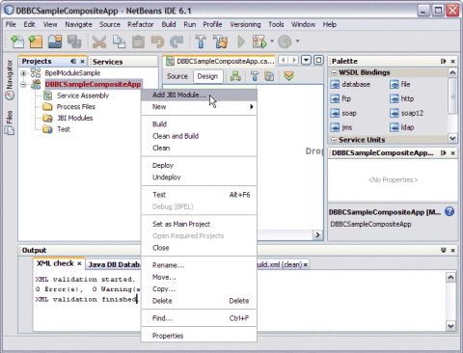Switch to the Services tab
The image size is (463, 353).
pyautogui.click(x=107, y=62)
